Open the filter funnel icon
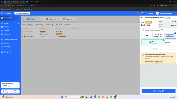This screenshot has height=99, width=177. coord(24,25)
